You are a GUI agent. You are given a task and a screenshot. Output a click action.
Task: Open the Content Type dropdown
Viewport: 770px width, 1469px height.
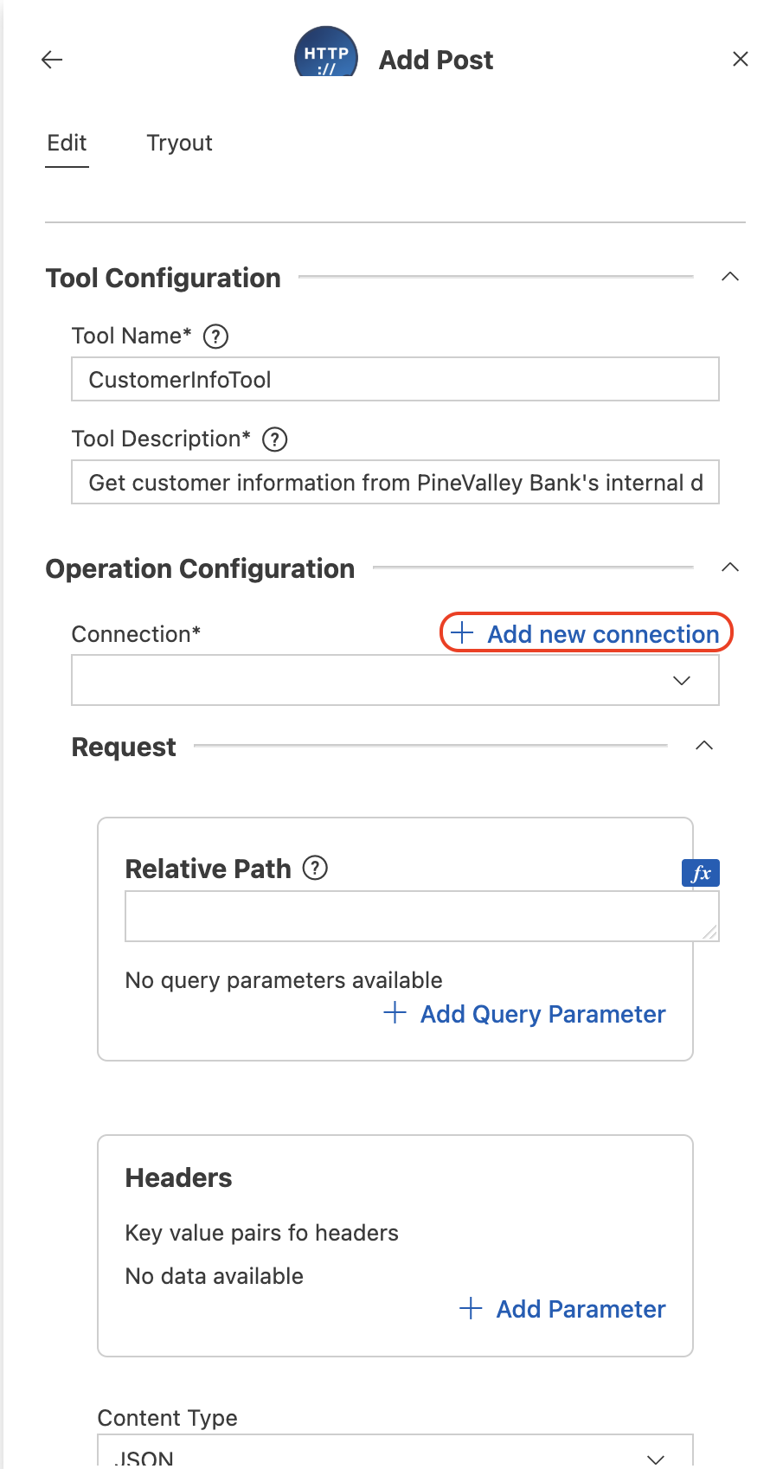point(395,1451)
